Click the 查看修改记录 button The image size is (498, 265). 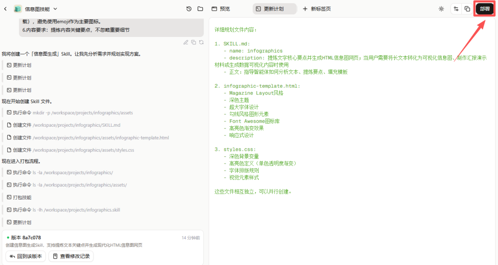click(71, 256)
